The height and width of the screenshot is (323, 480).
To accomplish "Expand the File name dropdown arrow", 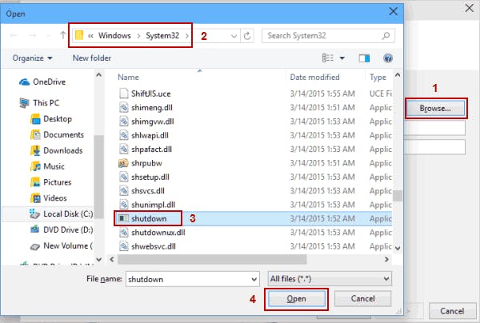I will (x=254, y=278).
